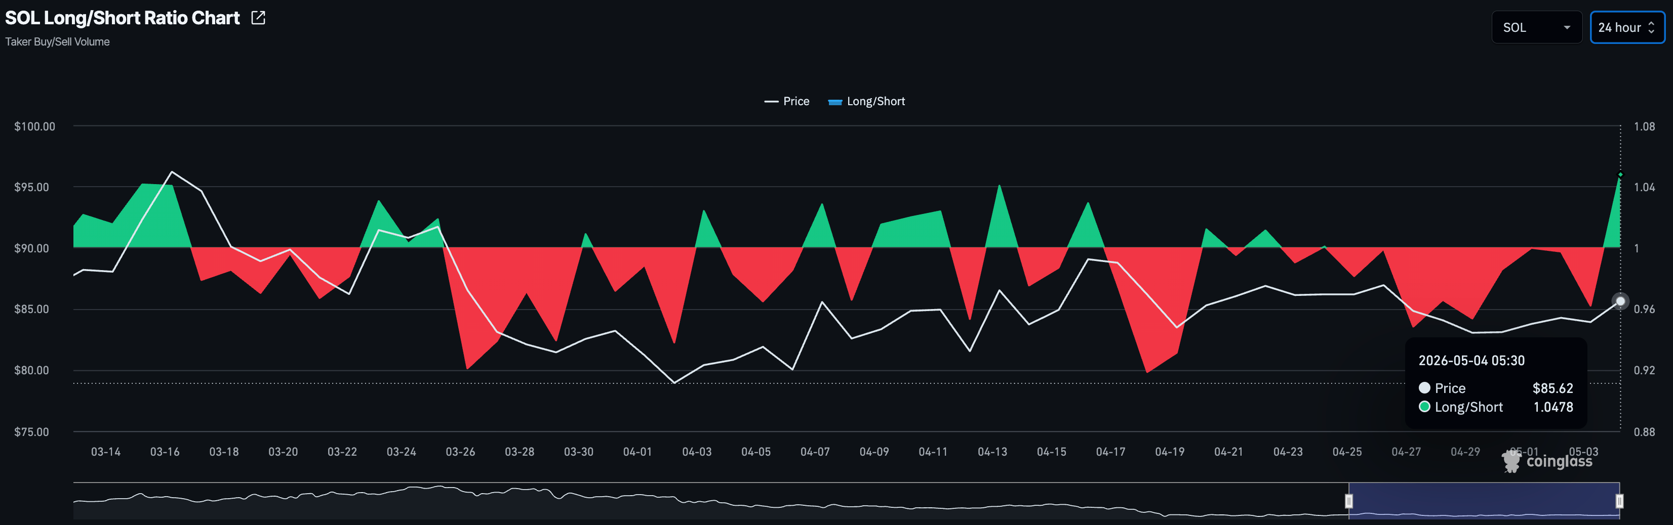Click the 04-25 date label
Screen dimensions: 1673x525
tap(1347, 452)
